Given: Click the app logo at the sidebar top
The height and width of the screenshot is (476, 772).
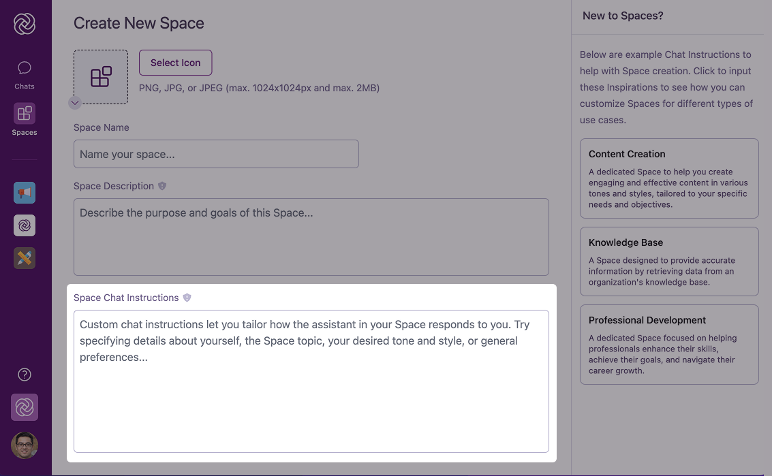Looking at the screenshot, I should point(24,22).
